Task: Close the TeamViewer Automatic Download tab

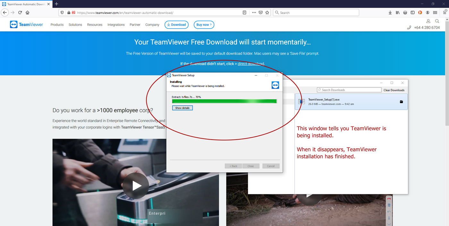Action: 48,4
